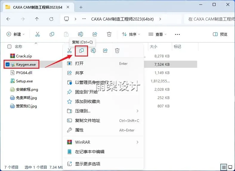Toggle the select-all checkbox beside 名称

click(9, 46)
